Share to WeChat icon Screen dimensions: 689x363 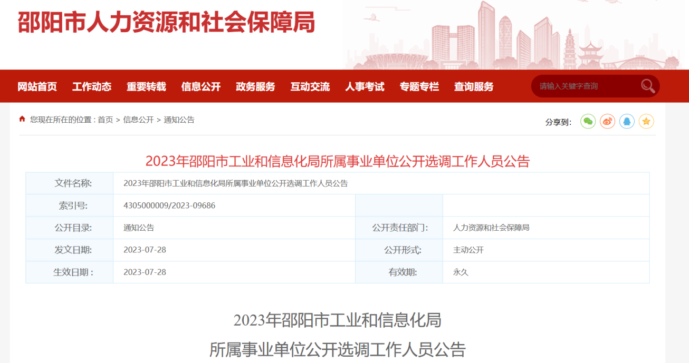(588, 122)
